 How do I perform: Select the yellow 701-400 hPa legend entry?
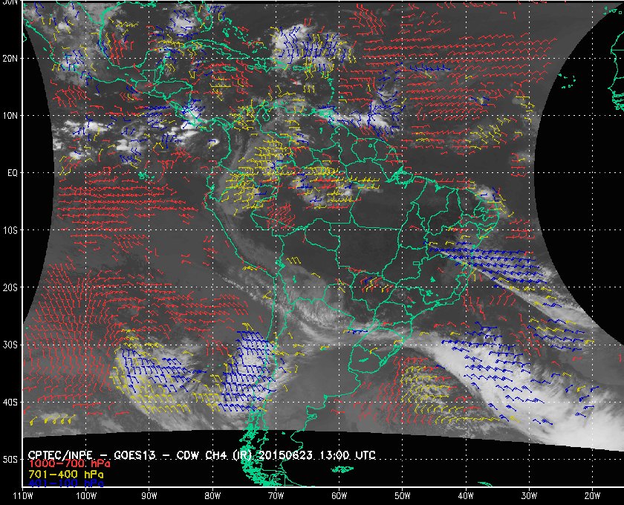65,475
